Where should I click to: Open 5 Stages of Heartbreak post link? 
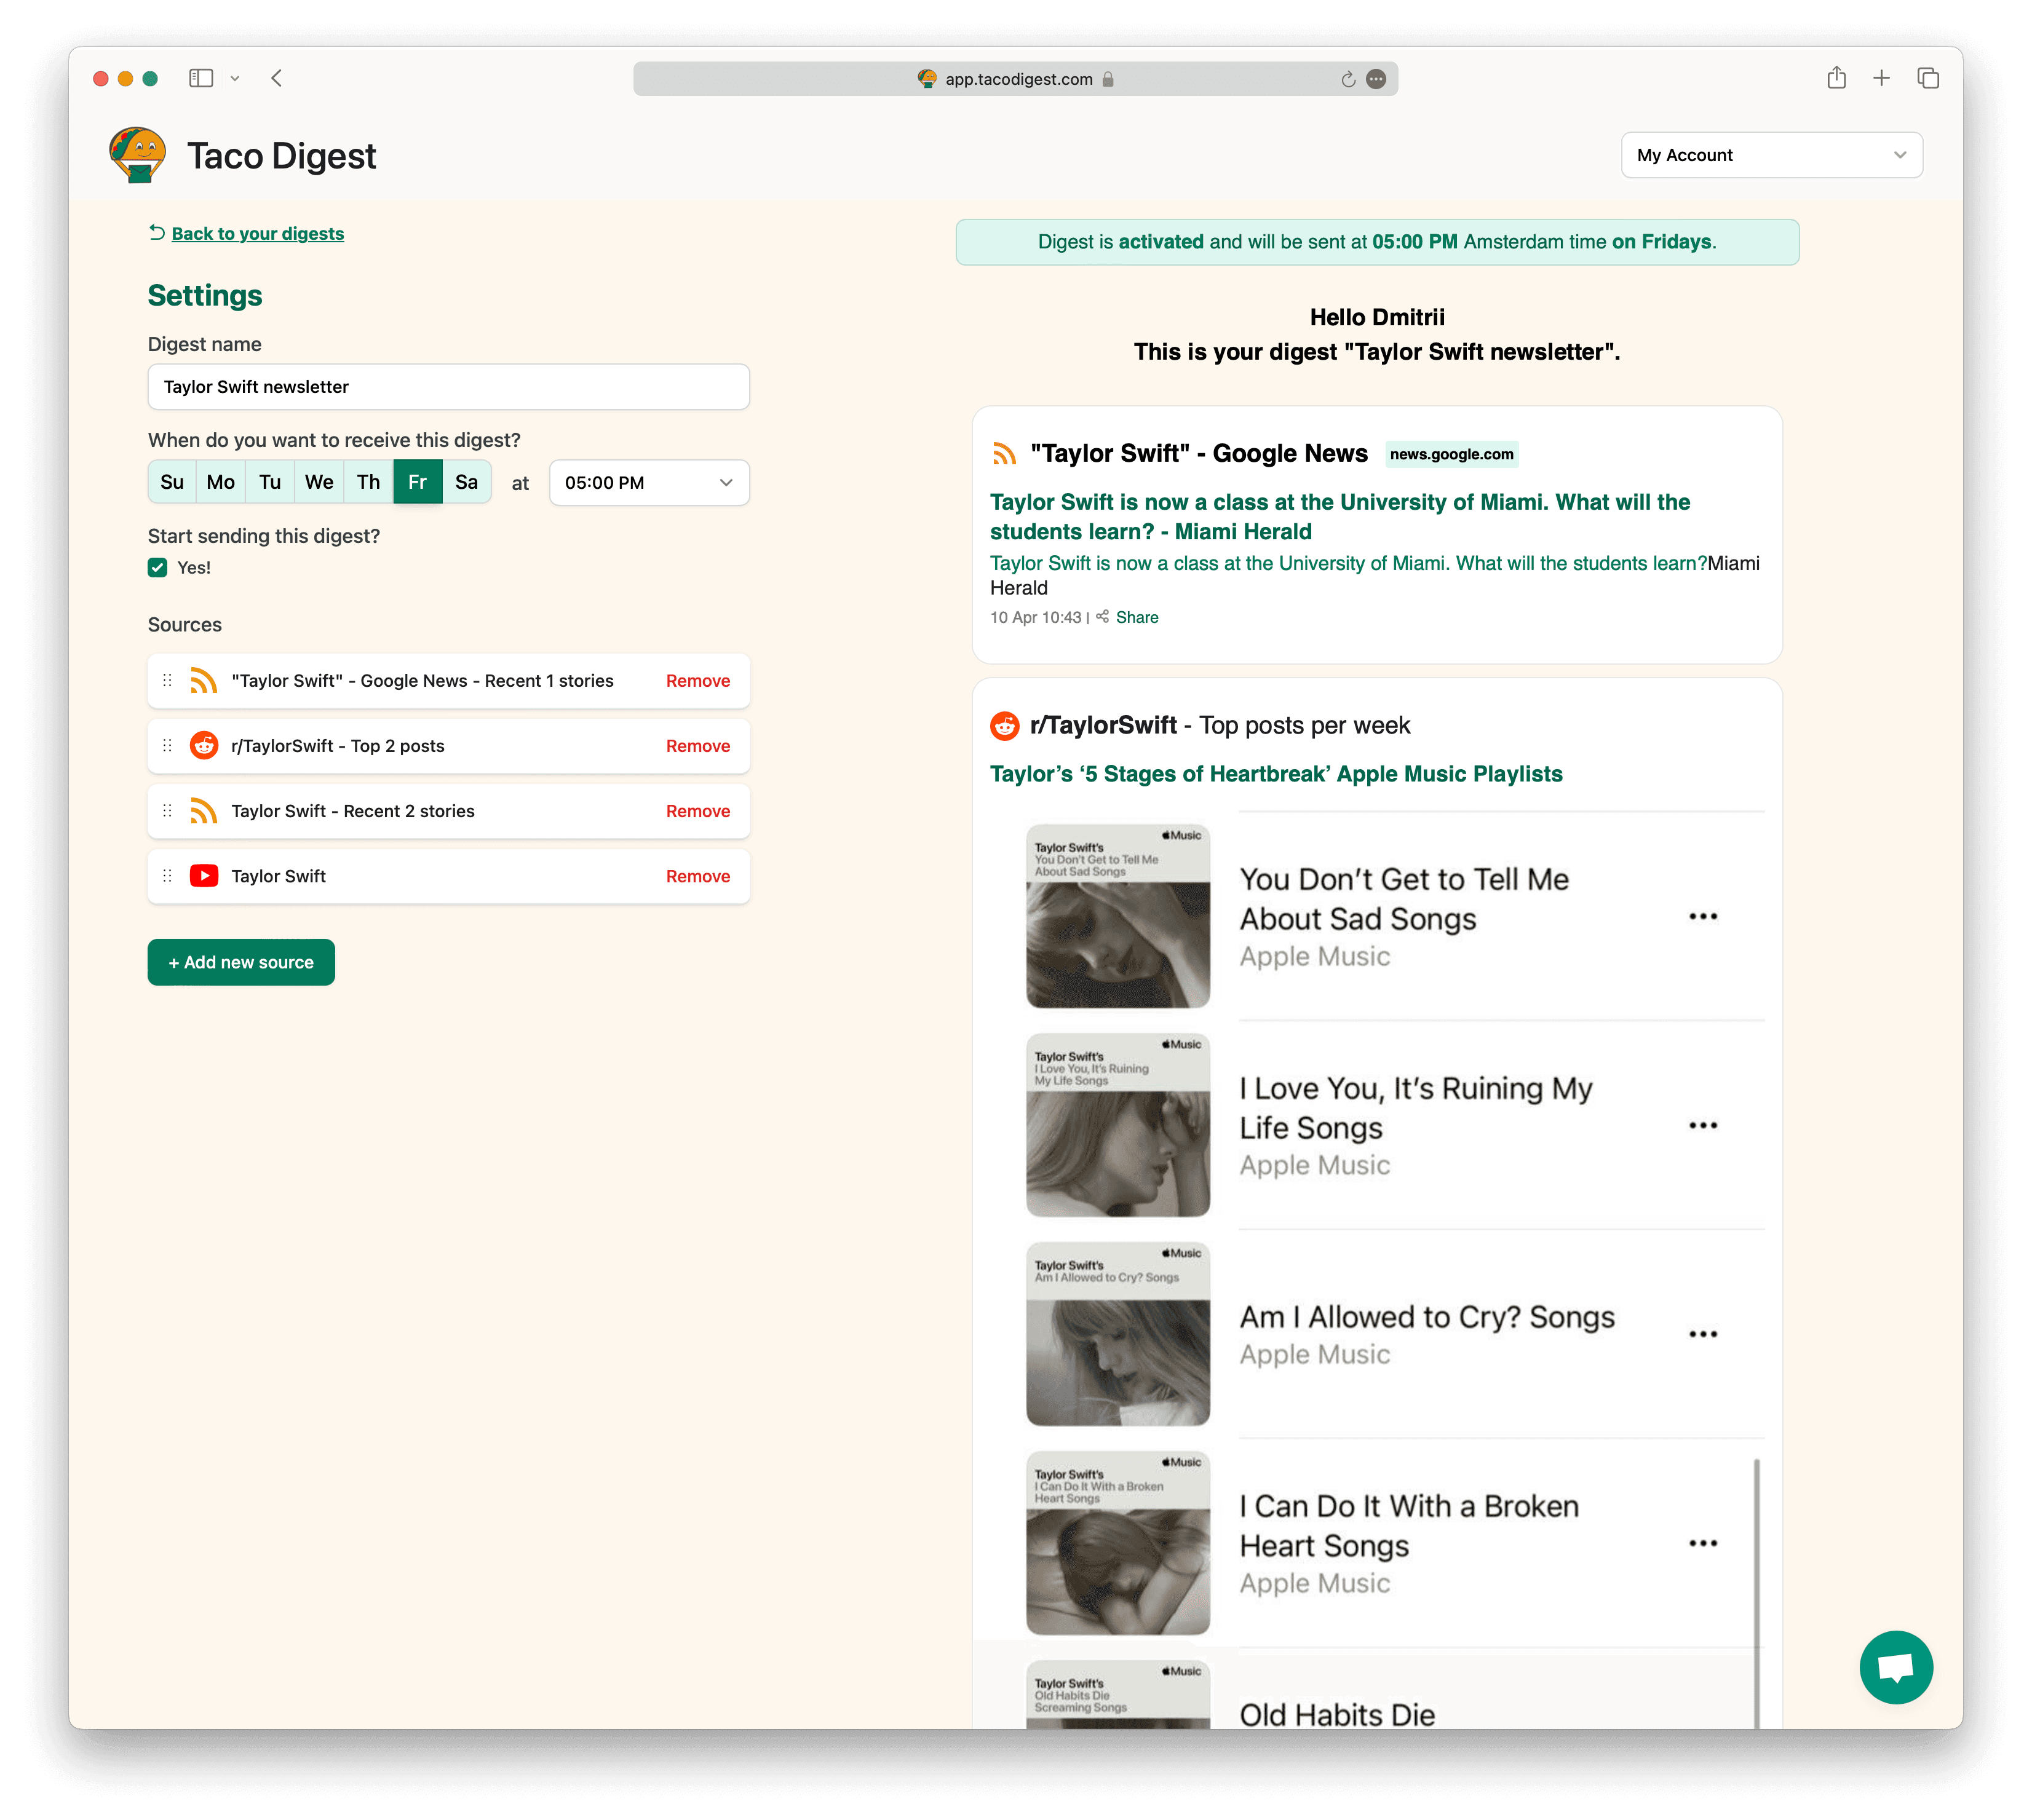tap(1276, 774)
